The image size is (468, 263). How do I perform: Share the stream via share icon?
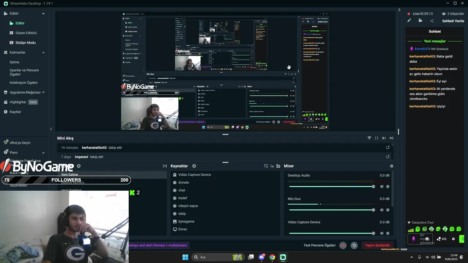coord(432,21)
